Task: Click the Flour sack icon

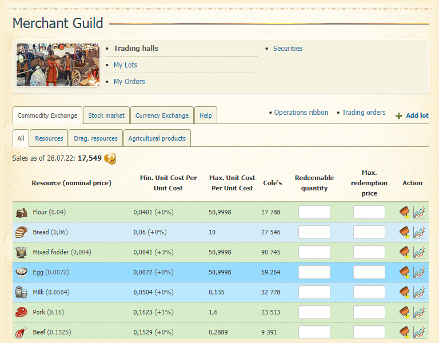Action: click(22, 213)
